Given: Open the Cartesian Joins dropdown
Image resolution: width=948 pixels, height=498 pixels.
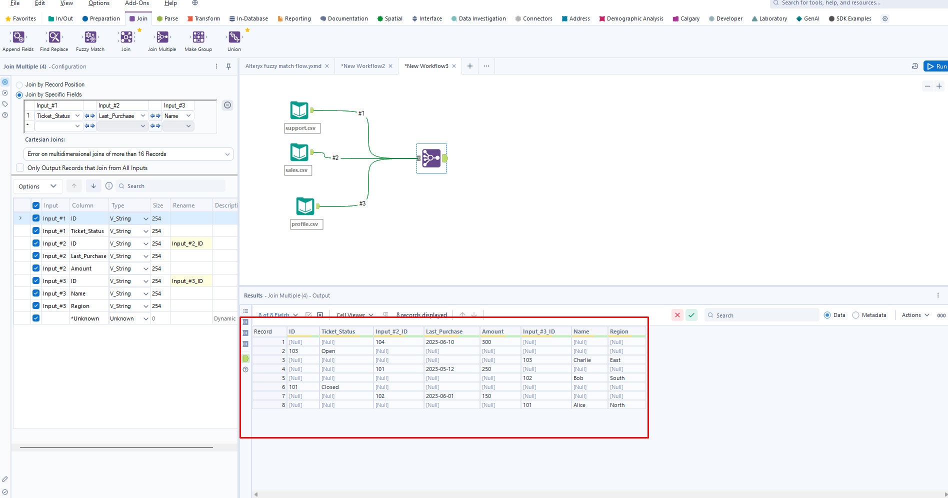Looking at the screenshot, I should click(x=128, y=154).
